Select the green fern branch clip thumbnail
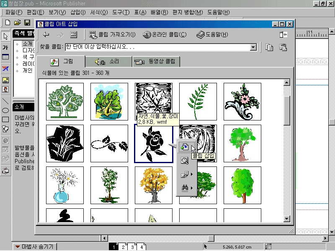 tap(198, 102)
